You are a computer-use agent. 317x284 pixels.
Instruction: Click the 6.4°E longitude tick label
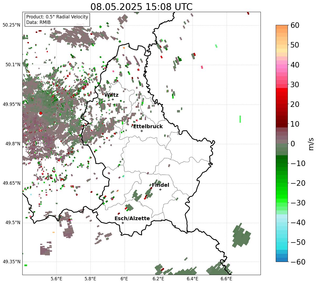(193, 279)
